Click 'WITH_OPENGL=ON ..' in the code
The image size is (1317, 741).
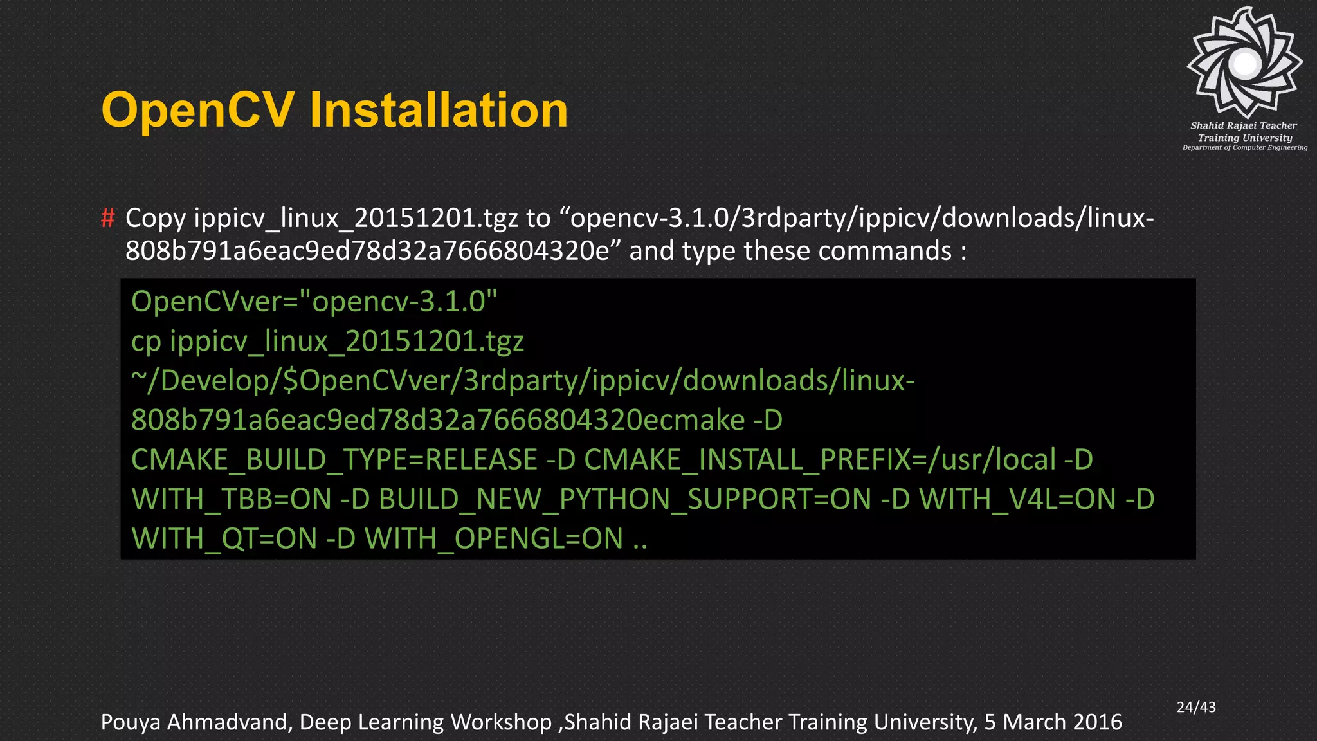505,539
